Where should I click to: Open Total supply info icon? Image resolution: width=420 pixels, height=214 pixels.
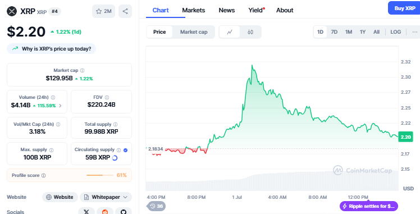[x=116, y=124]
